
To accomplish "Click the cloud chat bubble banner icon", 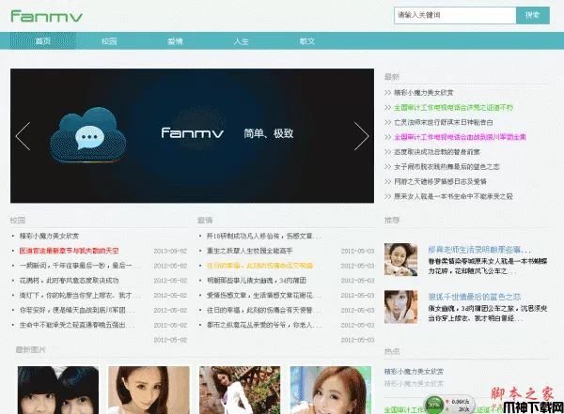I will [x=88, y=135].
